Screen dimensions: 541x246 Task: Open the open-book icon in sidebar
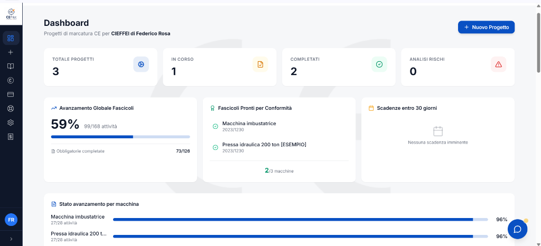tap(11, 66)
